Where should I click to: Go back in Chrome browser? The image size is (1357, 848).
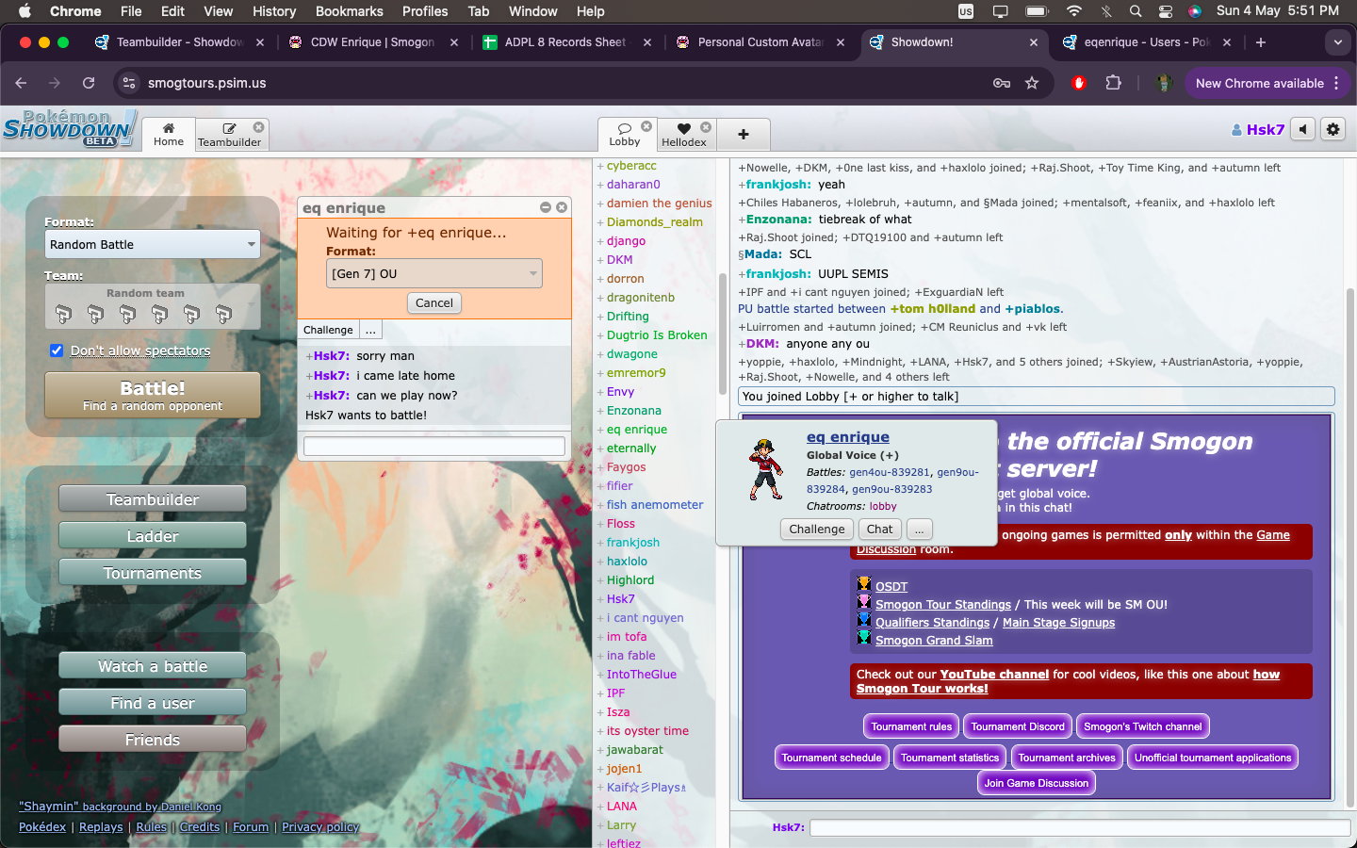21,83
